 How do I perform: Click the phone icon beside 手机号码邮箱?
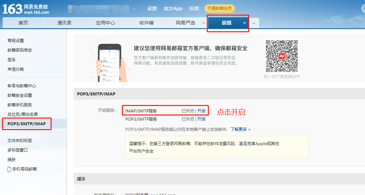tap(9, 170)
